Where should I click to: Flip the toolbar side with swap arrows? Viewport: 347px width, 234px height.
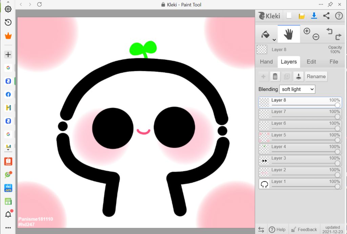pyautogui.click(x=261, y=230)
